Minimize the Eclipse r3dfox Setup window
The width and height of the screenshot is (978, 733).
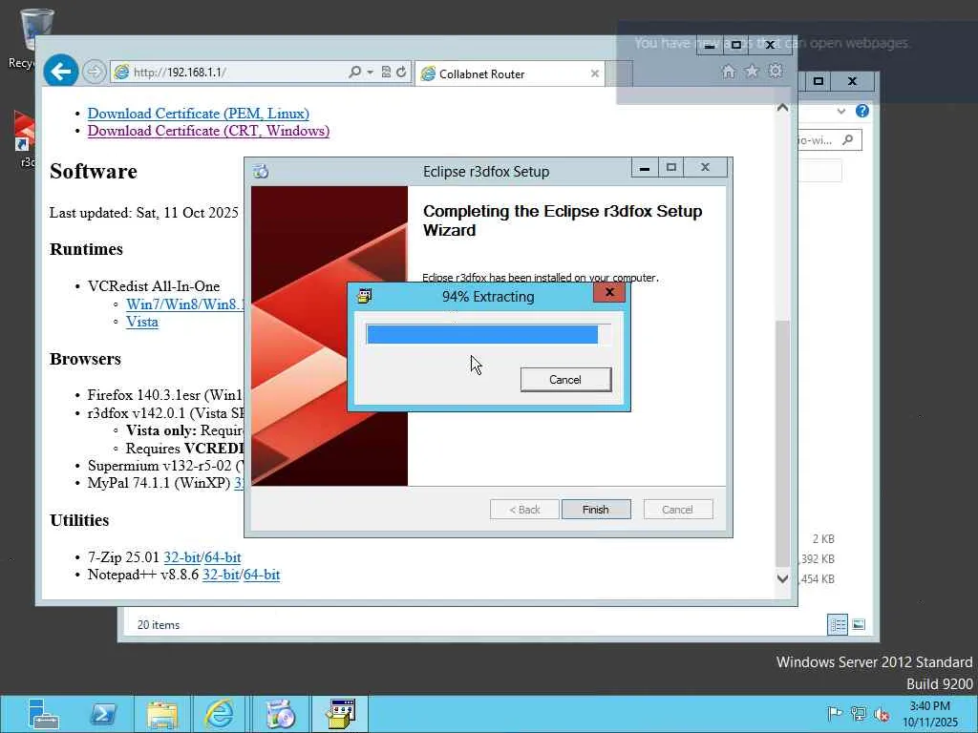click(645, 168)
